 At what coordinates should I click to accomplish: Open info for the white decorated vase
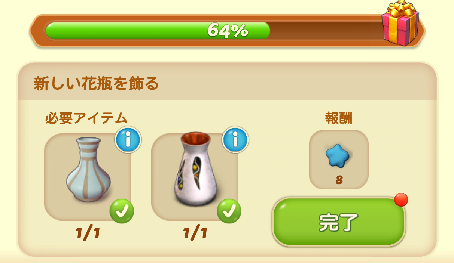[235, 140]
